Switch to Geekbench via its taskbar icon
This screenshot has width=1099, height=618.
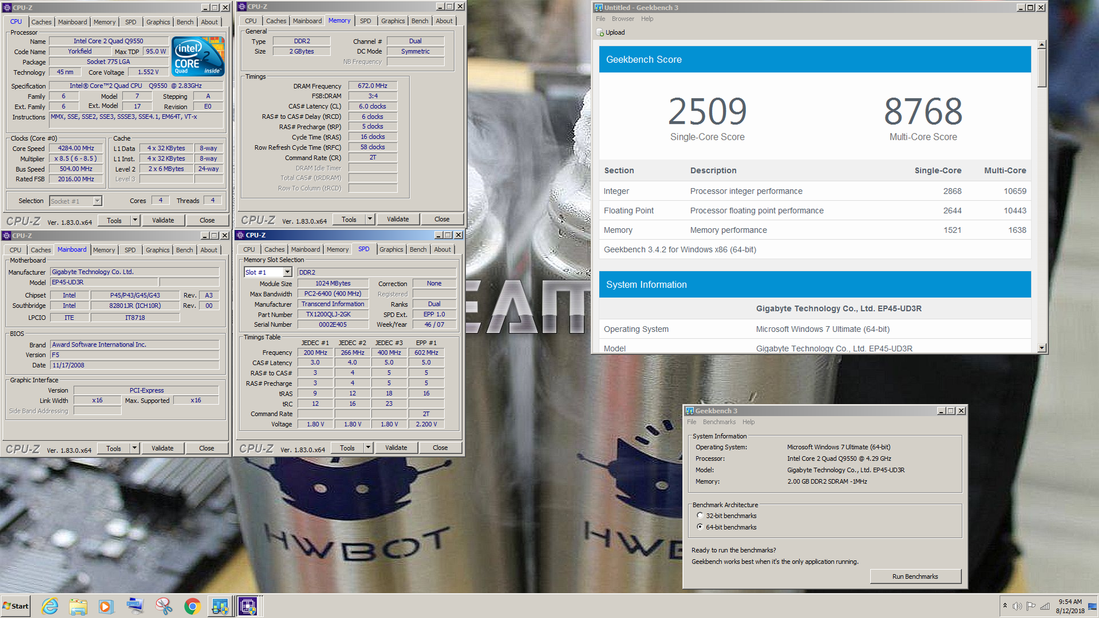click(x=220, y=606)
